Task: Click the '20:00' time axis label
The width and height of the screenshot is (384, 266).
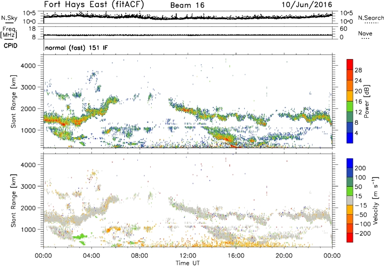Action: point(284,256)
